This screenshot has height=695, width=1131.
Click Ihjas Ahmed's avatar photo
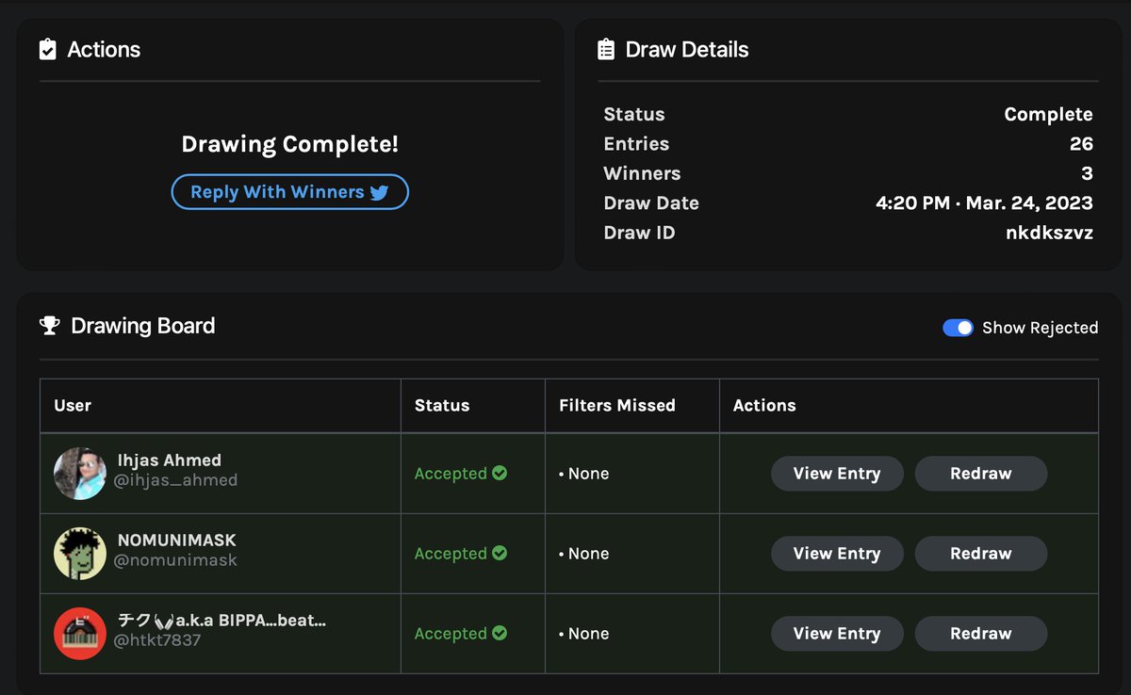pos(80,473)
